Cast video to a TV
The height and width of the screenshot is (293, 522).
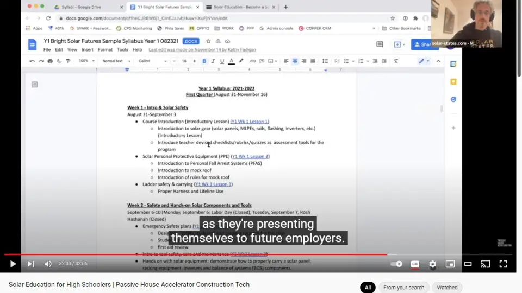tap(486, 264)
